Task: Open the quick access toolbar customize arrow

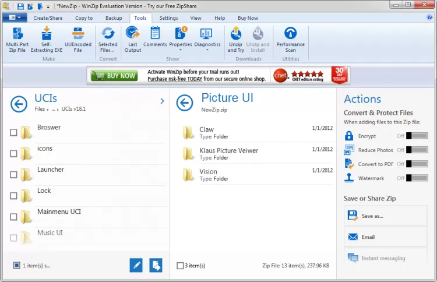Action: (x=48, y=6)
